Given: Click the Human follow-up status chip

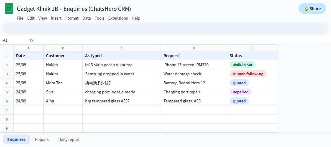Looking at the screenshot, I should point(248,74).
